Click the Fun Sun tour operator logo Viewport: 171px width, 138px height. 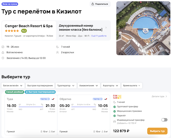click(x=117, y=96)
